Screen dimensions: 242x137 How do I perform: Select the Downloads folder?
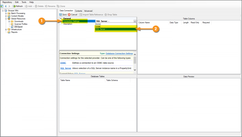[19, 21]
